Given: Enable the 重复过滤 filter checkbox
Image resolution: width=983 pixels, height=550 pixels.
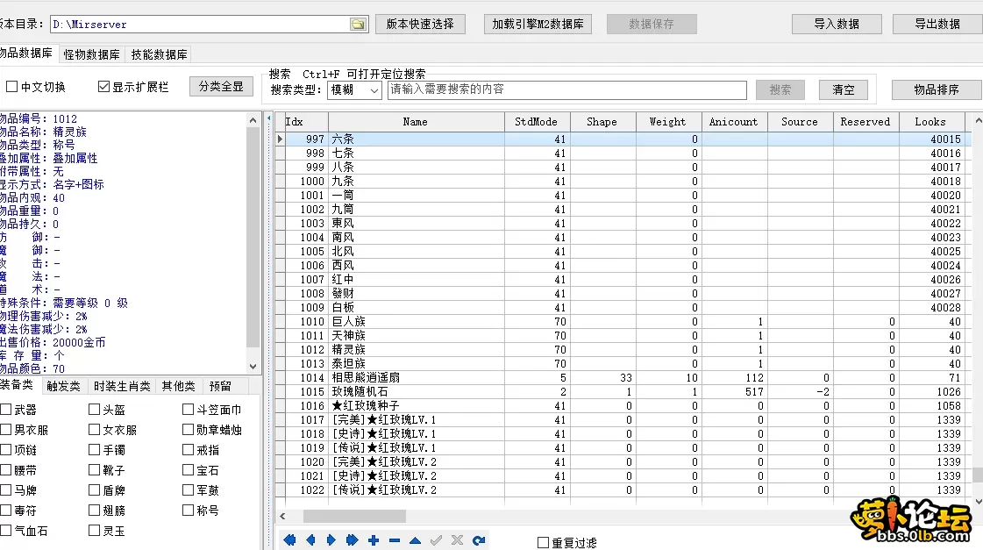Looking at the screenshot, I should pyautogui.click(x=541, y=541).
